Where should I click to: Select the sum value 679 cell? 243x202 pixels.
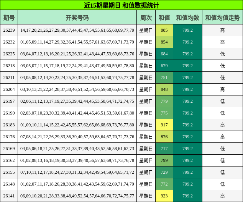click(164, 66)
